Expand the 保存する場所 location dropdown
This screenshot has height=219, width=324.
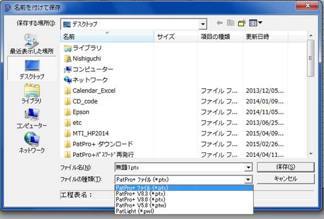click(x=203, y=24)
